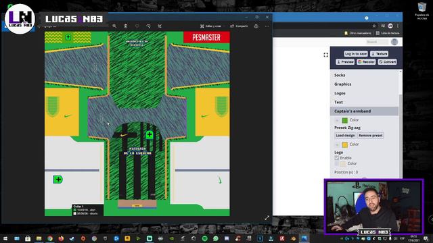Click the rotate icon in Photos toolbar
433x243 pixels.
coord(148,26)
